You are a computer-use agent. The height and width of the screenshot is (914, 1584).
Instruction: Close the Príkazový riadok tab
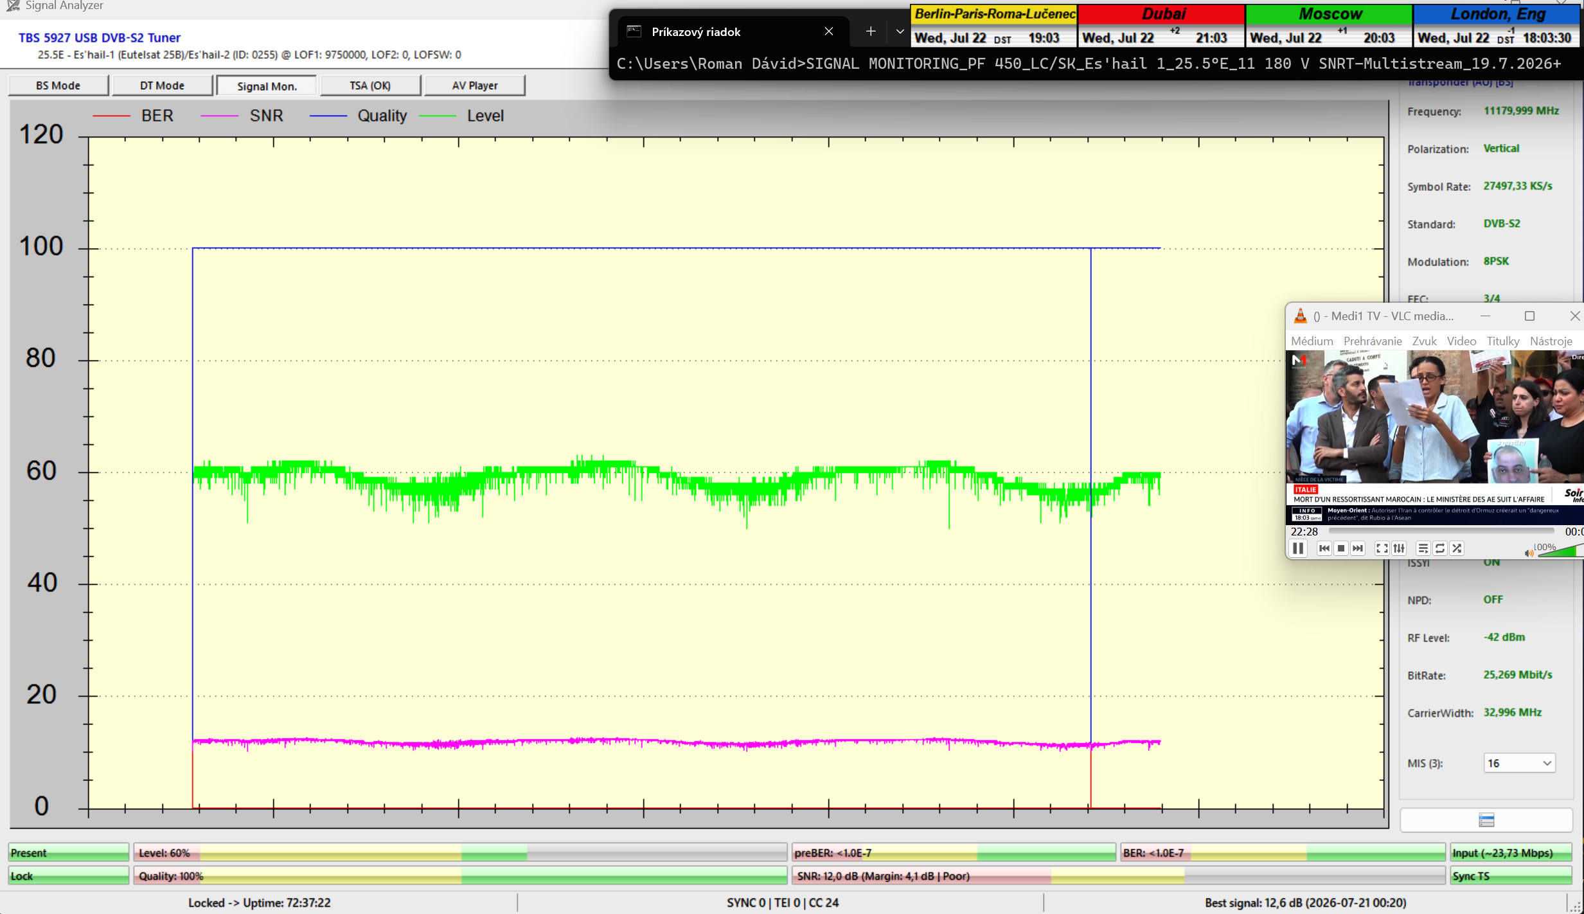point(829,31)
